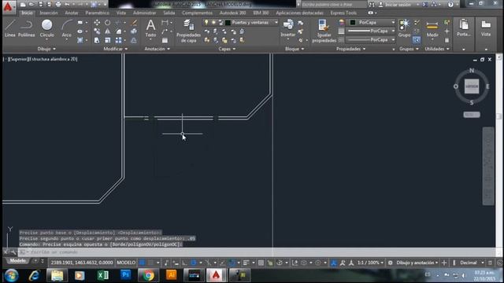
Task: Open the PorCapa linetype dropdown
Action: 393,40
